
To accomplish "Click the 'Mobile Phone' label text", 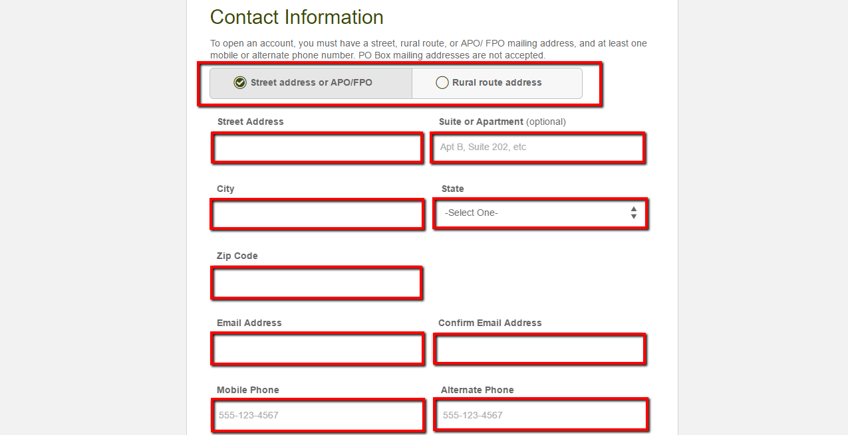I will pos(247,390).
